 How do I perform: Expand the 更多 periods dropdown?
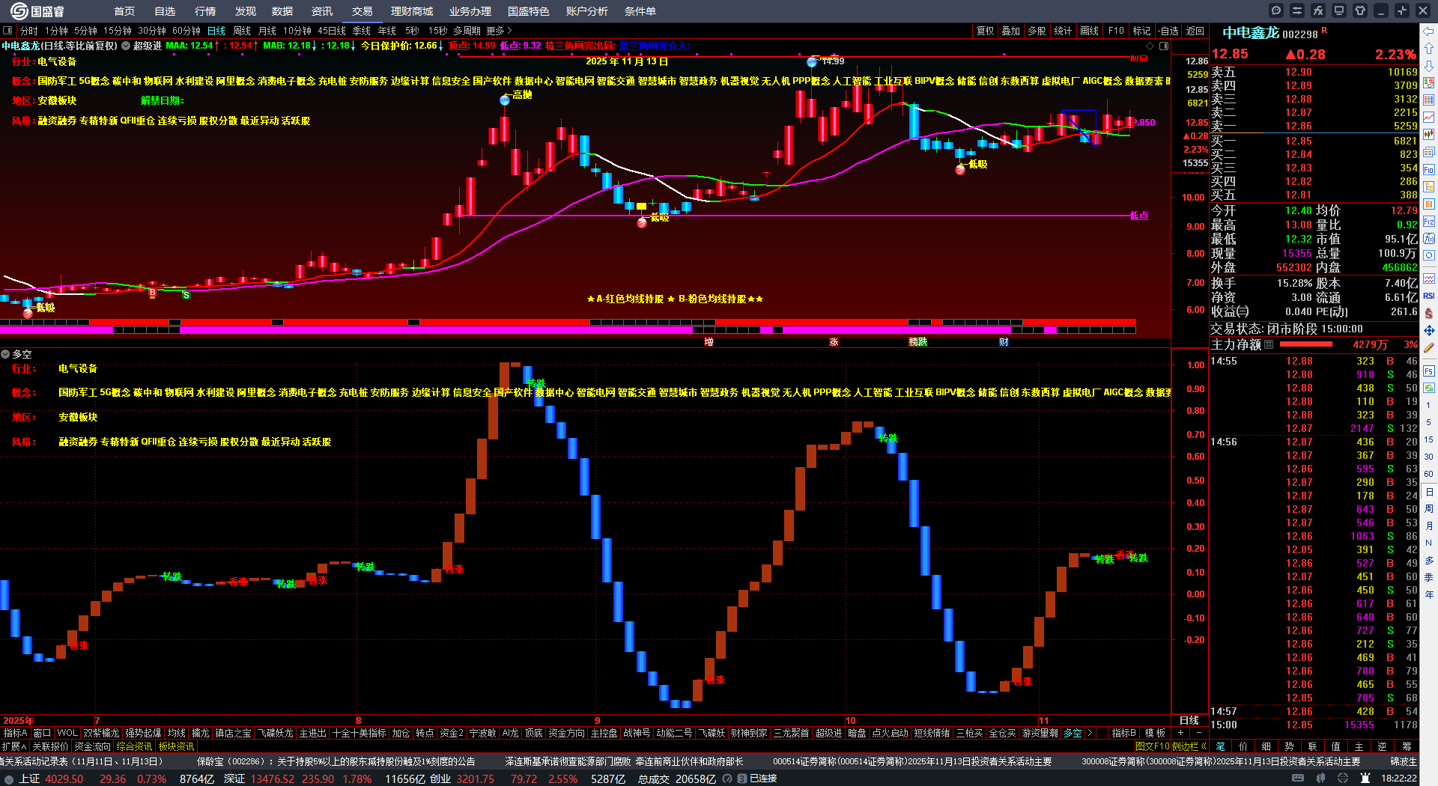[x=499, y=31]
